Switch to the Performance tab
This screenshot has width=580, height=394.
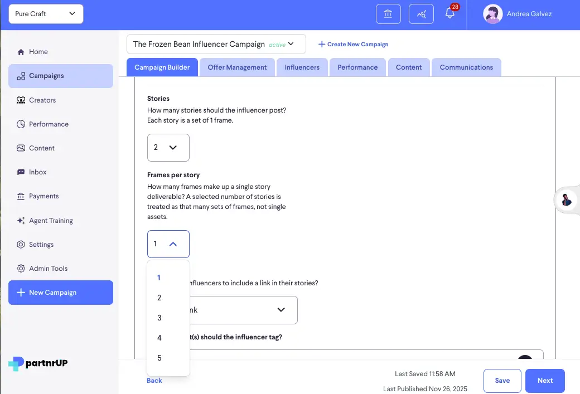coord(357,67)
